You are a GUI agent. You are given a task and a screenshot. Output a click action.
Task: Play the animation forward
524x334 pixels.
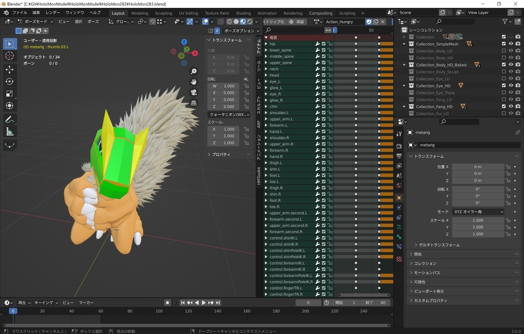coord(203,303)
